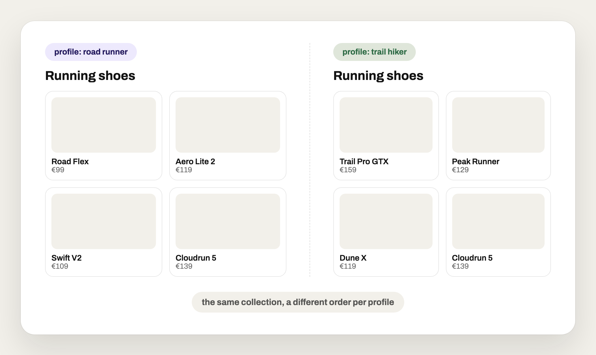Select the 'Peak Runner' product name
596x355 pixels.
(x=476, y=161)
